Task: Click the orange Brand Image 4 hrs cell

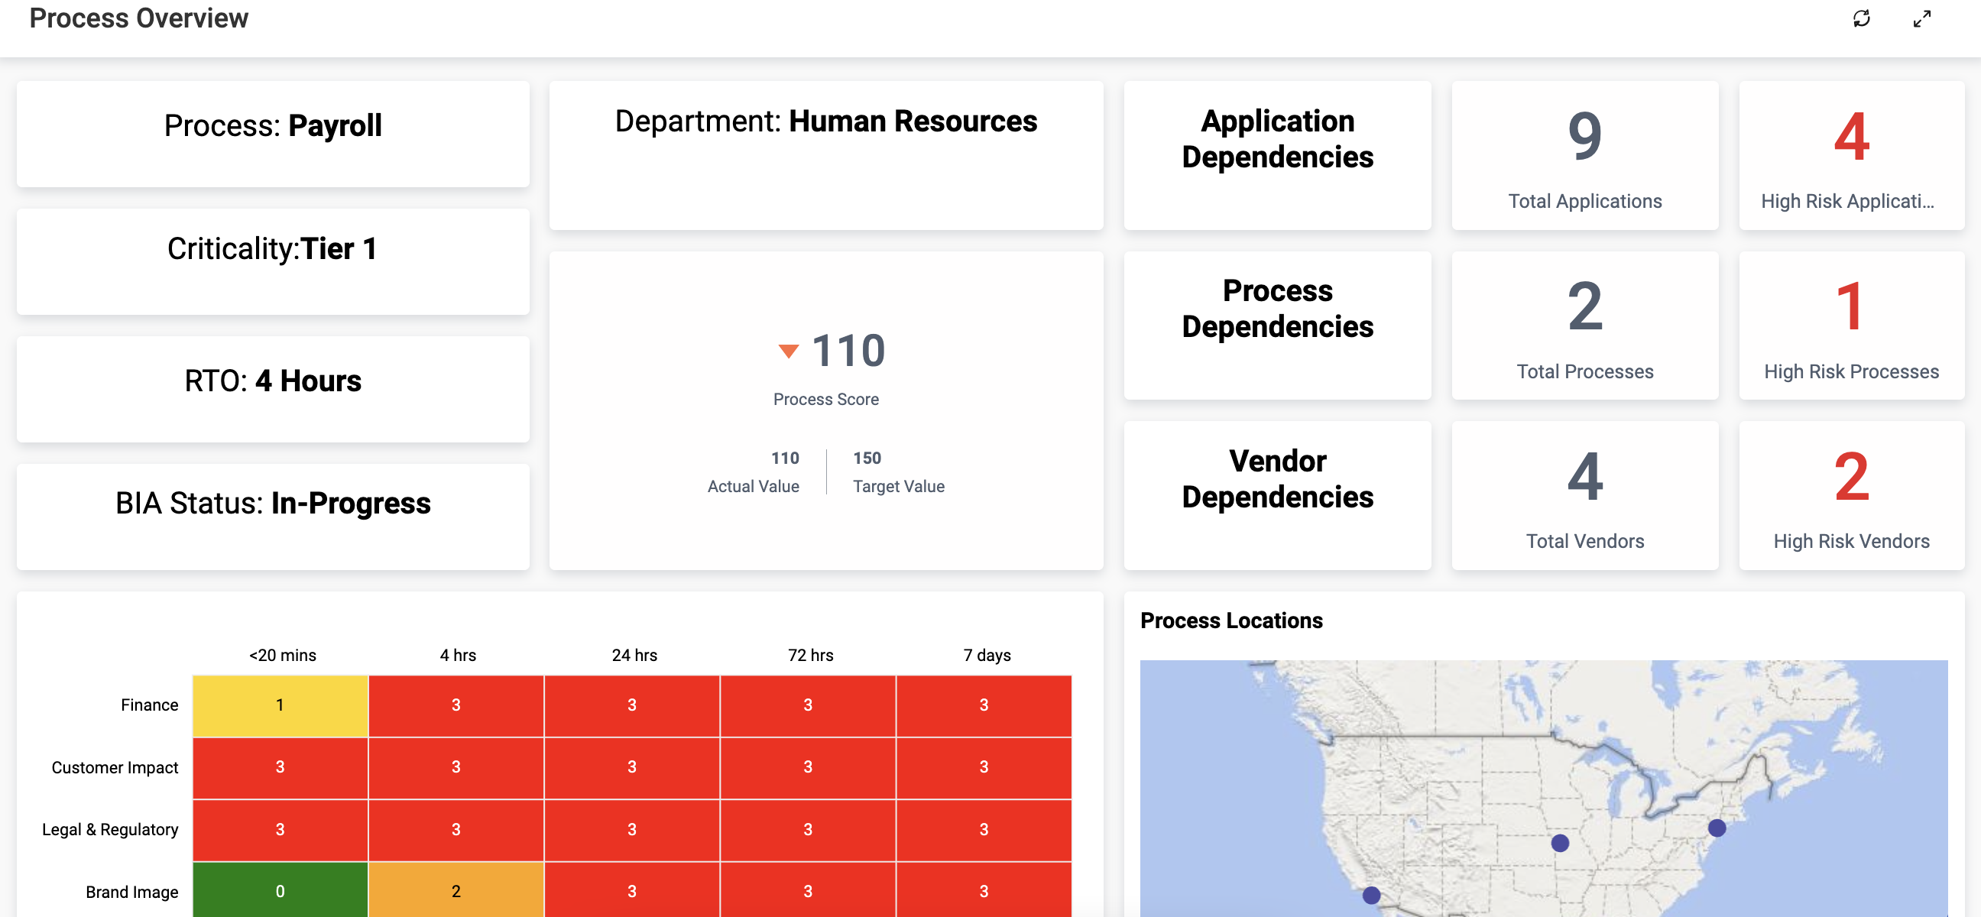Action: pos(456,890)
